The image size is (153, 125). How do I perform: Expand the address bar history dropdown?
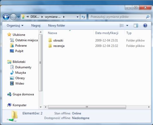[x=77, y=17]
